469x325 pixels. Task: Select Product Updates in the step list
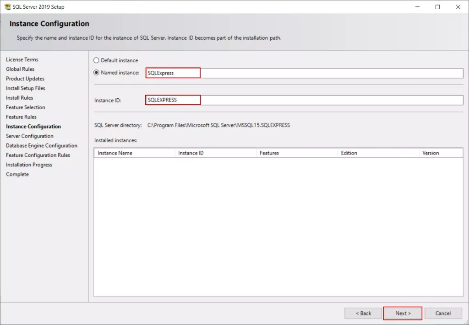click(25, 79)
